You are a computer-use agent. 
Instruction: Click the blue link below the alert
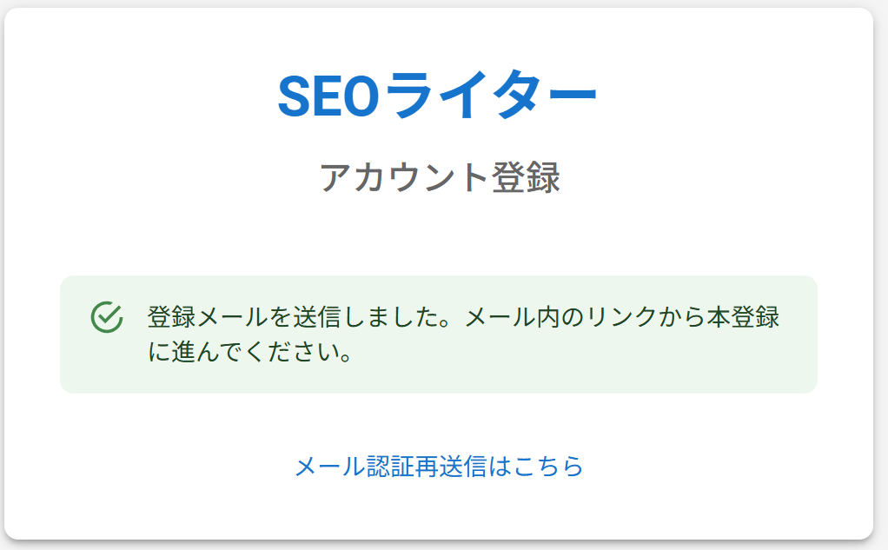point(439,467)
